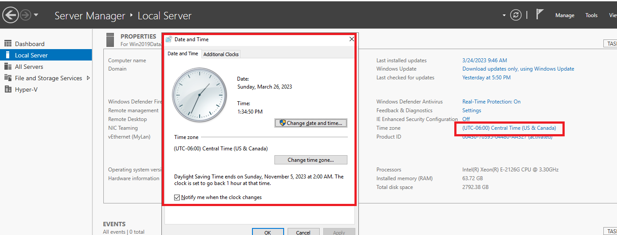Open Real-Time Protection: On link
This screenshot has width=617, height=235.
(x=491, y=102)
